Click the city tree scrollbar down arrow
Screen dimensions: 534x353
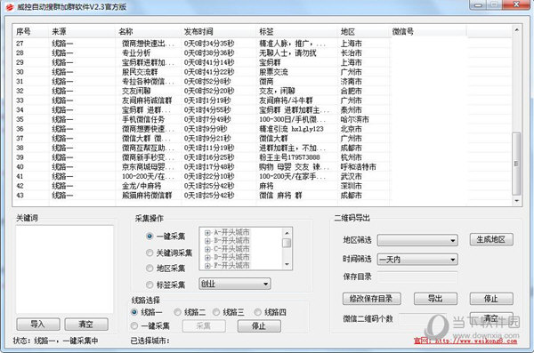287,264
